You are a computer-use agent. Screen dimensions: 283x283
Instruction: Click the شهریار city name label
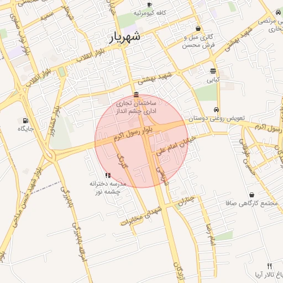[125, 38]
